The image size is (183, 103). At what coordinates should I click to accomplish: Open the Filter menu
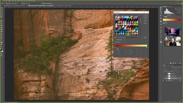click(22, 1)
